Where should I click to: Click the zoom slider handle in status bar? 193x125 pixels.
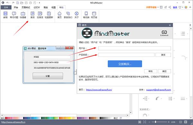(155, 122)
